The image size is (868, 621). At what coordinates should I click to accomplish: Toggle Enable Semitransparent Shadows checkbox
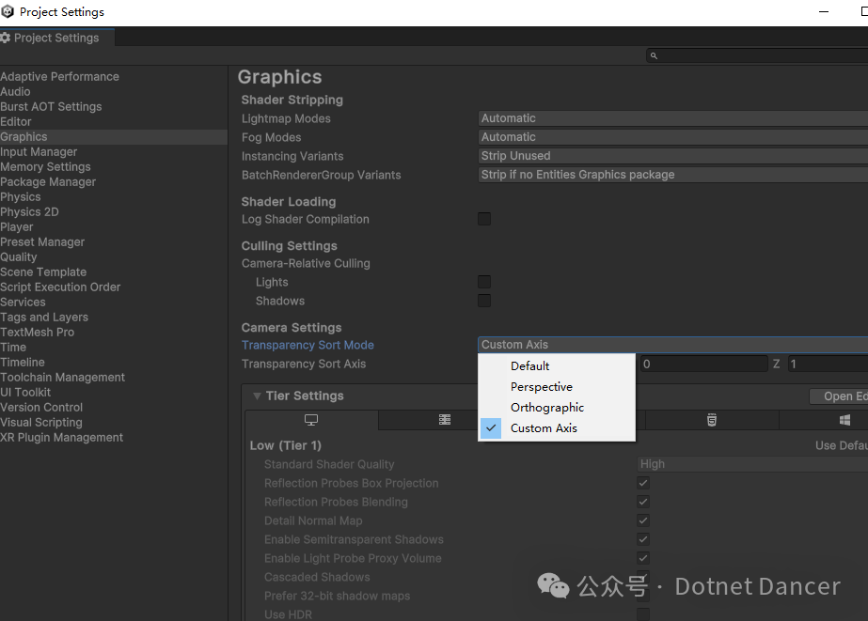click(x=642, y=539)
